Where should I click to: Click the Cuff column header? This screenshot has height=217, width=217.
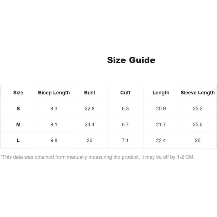(125, 93)
